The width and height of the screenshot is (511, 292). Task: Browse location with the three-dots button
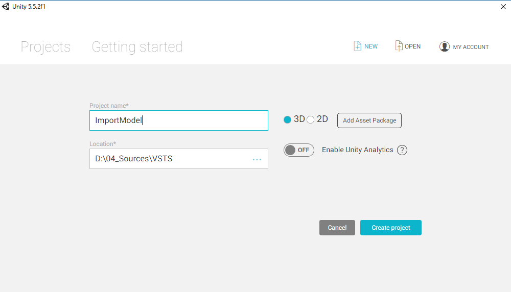click(x=257, y=159)
